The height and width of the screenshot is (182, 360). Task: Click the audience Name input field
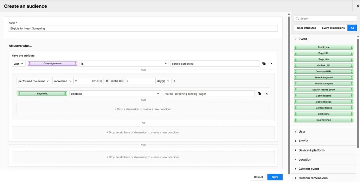tap(143, 28)
